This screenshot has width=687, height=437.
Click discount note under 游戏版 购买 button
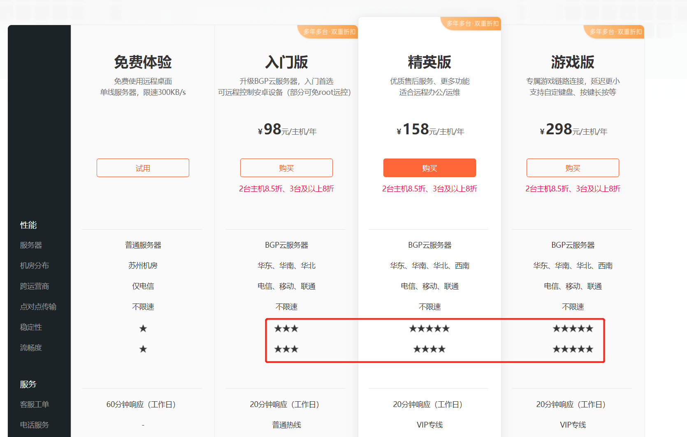(573, 189)
